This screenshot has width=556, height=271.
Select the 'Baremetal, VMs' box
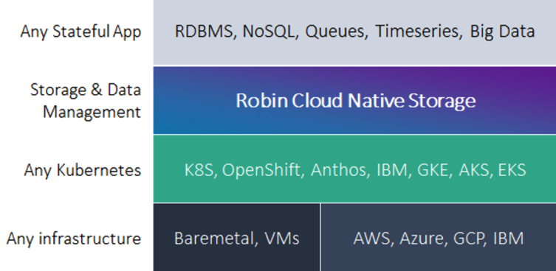(x=236, y=237)
